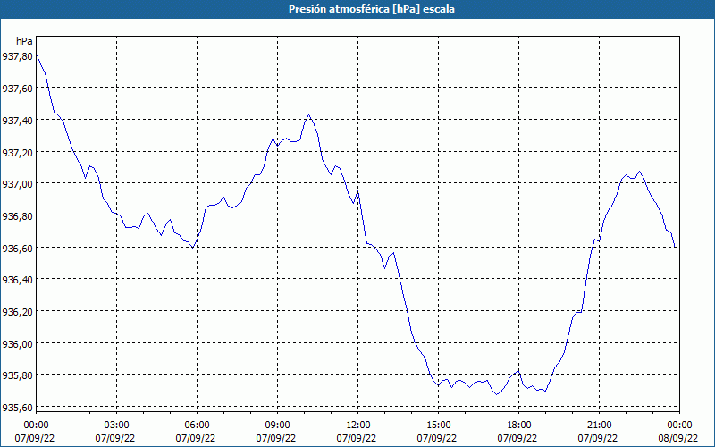Select the 21:00 x-axis time label
The height and width of the screenshot is (447, 715).
[x=599, y=426]
